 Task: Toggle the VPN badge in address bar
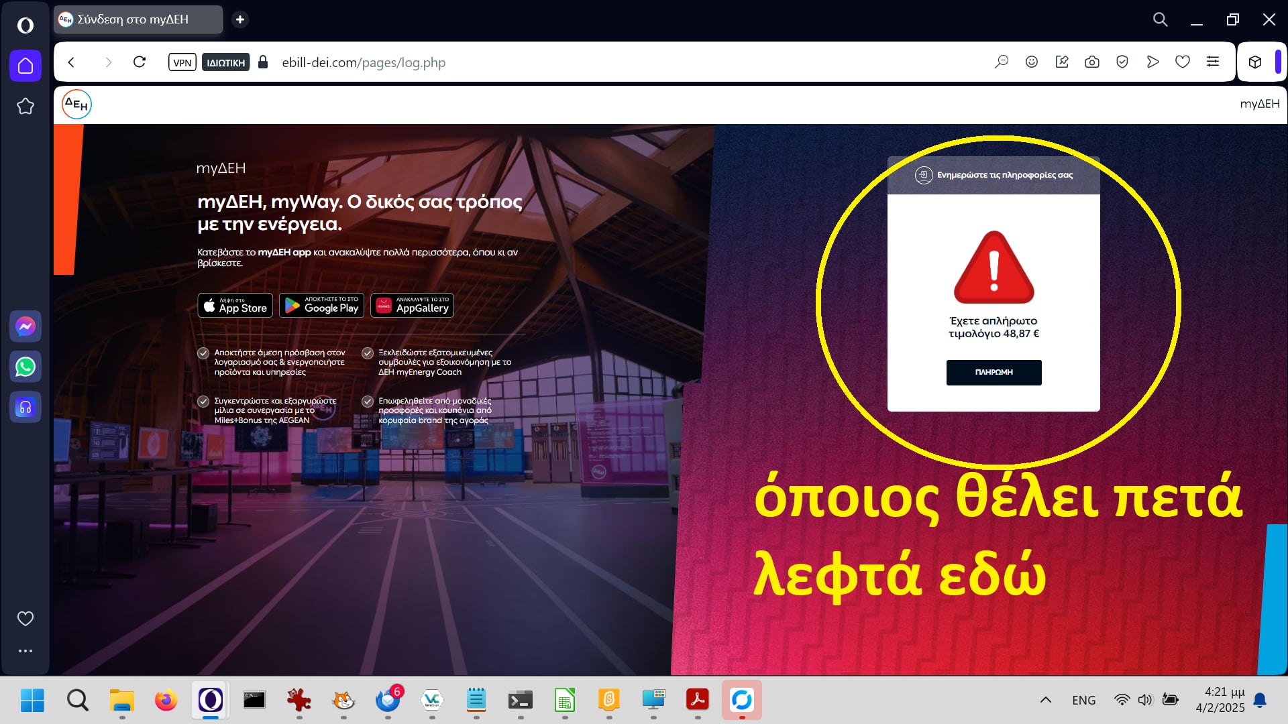click(x=182, y=62)
